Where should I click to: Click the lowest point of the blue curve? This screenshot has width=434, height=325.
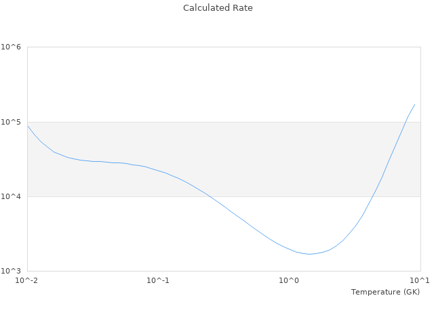point(310,254)
